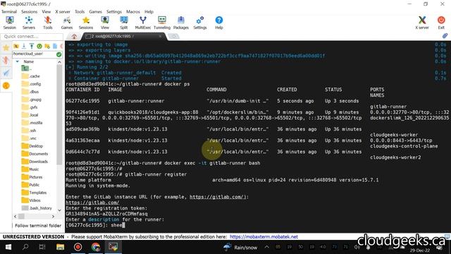
Task: Open the Windows Start button
Action: coord(8,247)
